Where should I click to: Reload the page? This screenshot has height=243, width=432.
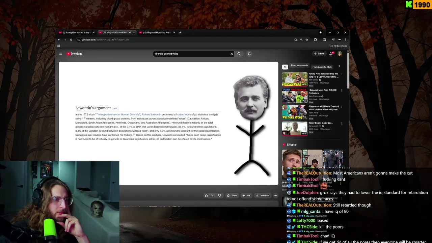click(71, 39)
